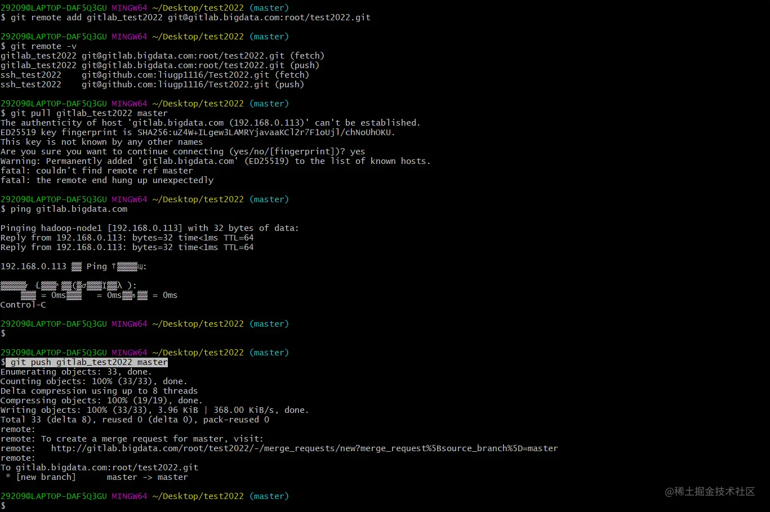Click 'Writing objects: 100% (33/33)' line
Image resolution: width=770 pixels, height=512 pixels.
(155, 410)
